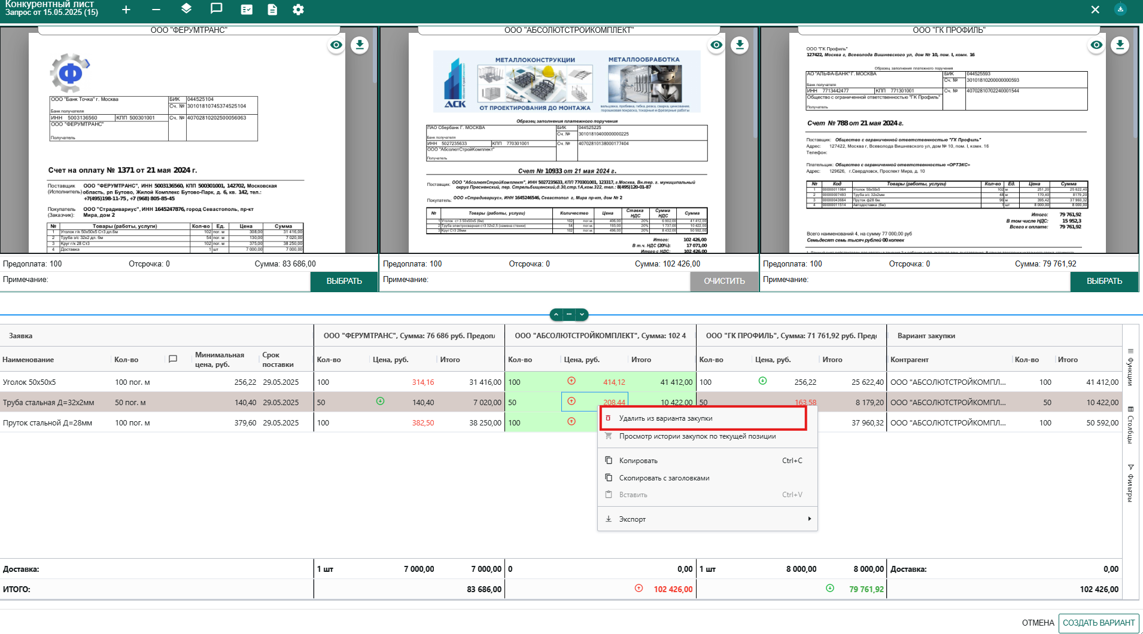
Task: Expand upper panel with down chevron on splitter
Action: tap(582, 314)
